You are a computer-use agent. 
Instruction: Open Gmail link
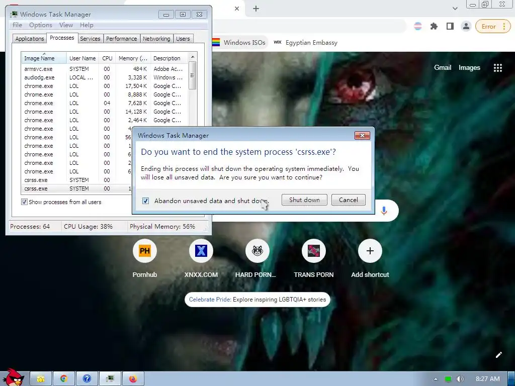point(443,68)
